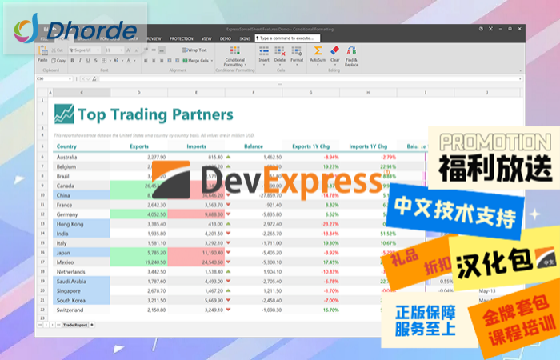Click the Align Left icon
Screen dimensions: 560x360
click(x=146, y=61)
